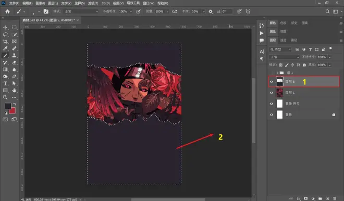Hide the locked 背景 layer eye icon
The image size is (344, 201).
(x=272, y=115)
